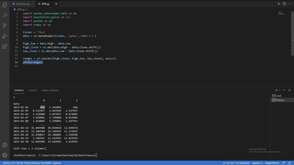Click the high_low = data.High line
Screen dimensions: 294x165
click(47, 44)
